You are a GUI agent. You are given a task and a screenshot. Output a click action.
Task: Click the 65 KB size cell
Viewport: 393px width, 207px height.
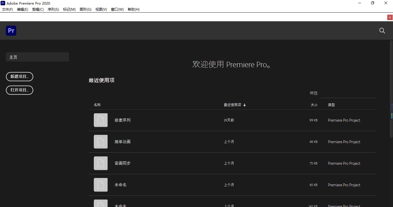coord(313,185)
